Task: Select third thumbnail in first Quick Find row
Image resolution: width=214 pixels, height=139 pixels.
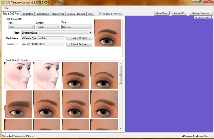Action: tap(75, 76)
